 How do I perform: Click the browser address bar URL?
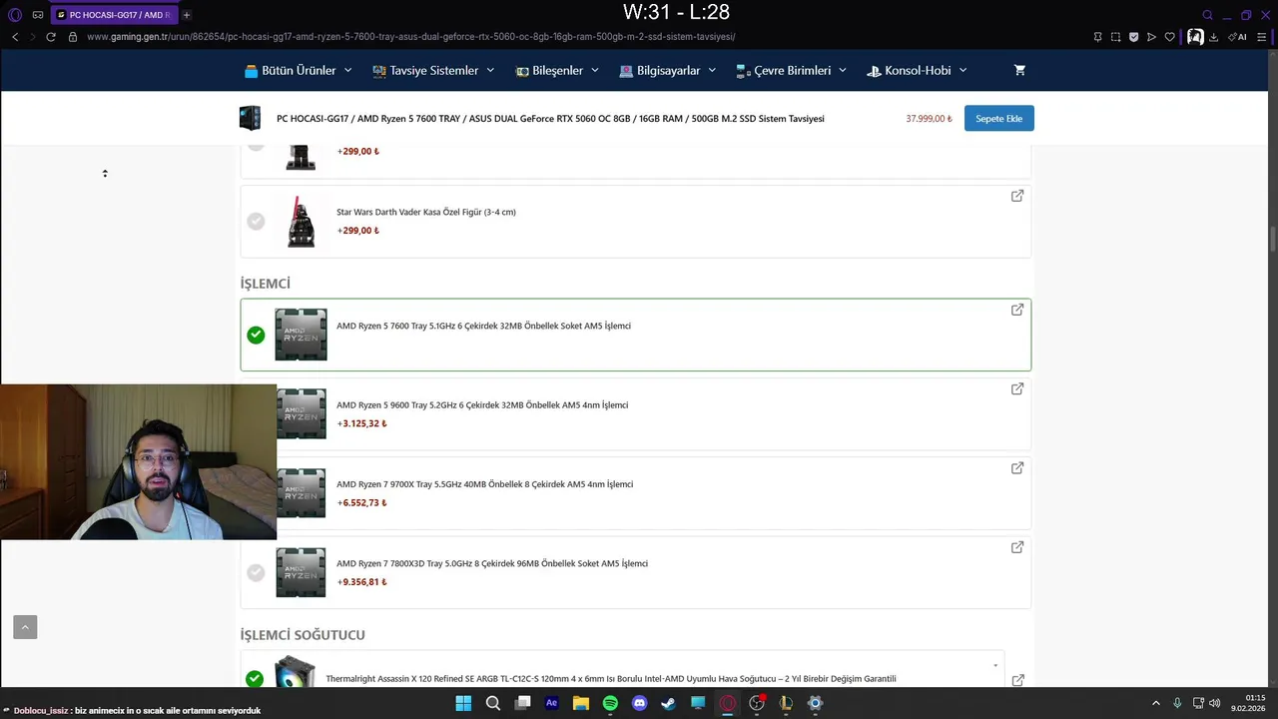(411, 37)
